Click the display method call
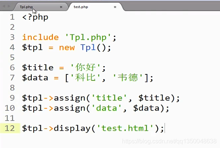Viewport: 220px width, 148px height. click(x=72, y=129)
